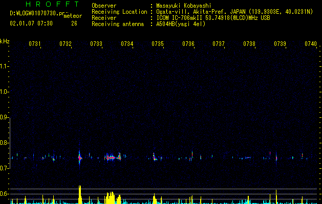Click the 0736 time marker

(188, 44)
